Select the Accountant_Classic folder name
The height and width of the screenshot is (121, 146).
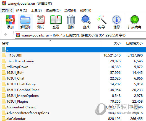[x=21, y=107]
